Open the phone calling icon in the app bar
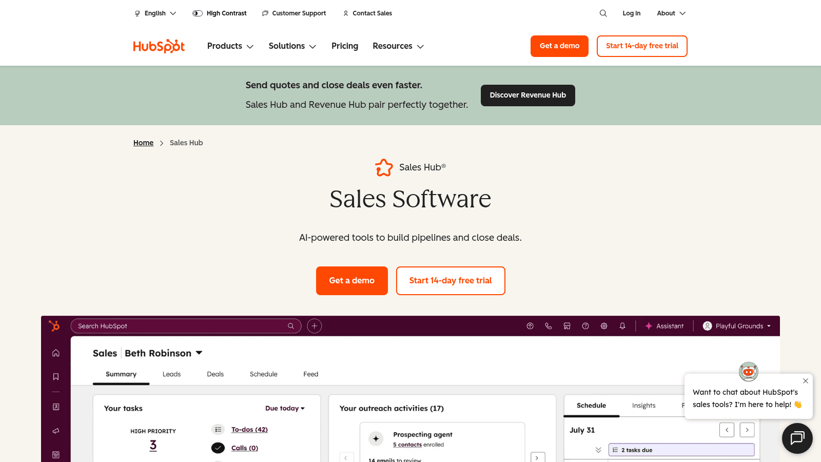Image resolution: width=821 pixels, height=462 pixels. point(549,326)
